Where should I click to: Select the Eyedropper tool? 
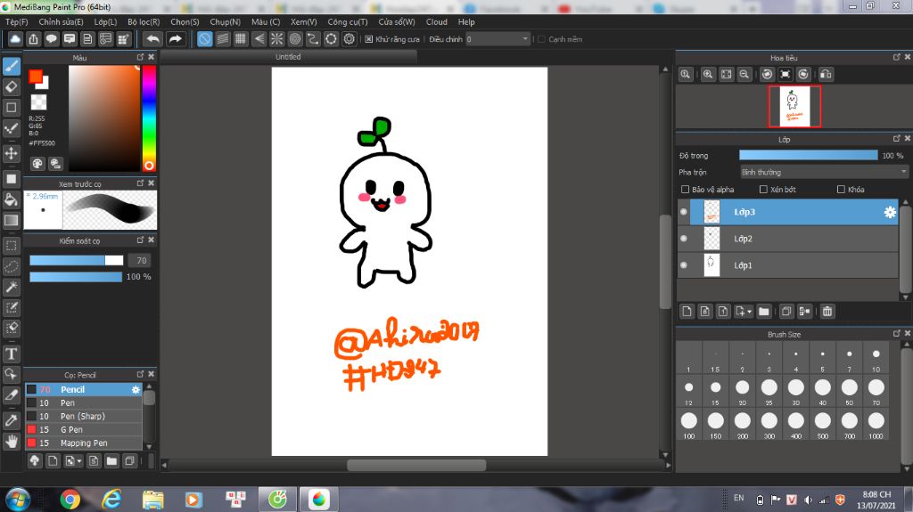(11, 420)
